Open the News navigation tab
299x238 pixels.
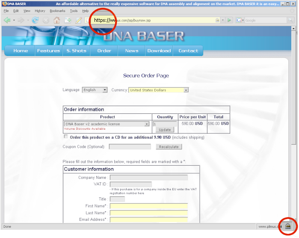point(132,51)
